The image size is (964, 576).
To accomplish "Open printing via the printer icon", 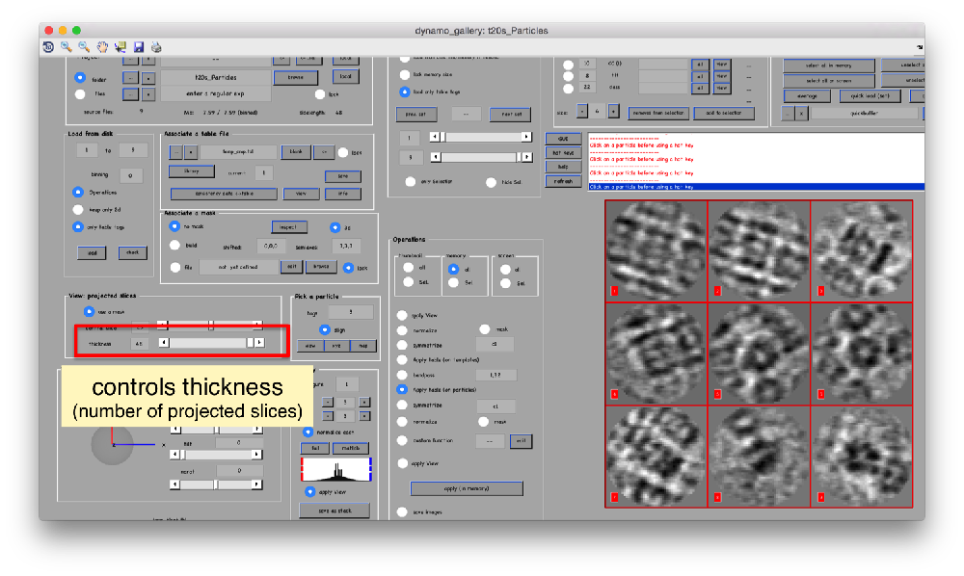I will click(156, 45).
